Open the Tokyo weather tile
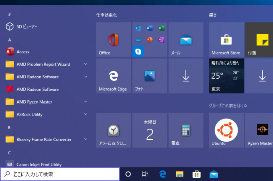The width and height of the screenshot is (273, 181). (226, 76)
